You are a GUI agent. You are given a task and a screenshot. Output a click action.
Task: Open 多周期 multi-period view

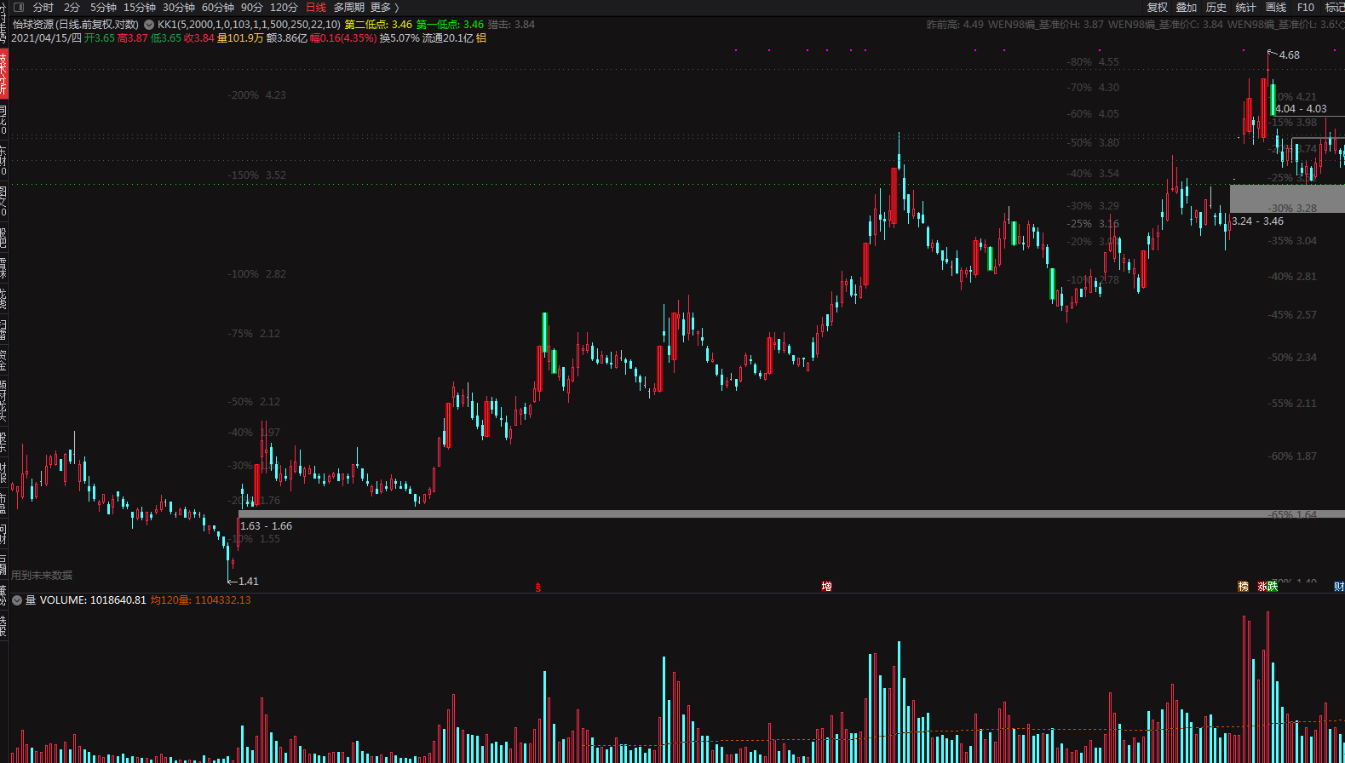click(x=348, y=7)
